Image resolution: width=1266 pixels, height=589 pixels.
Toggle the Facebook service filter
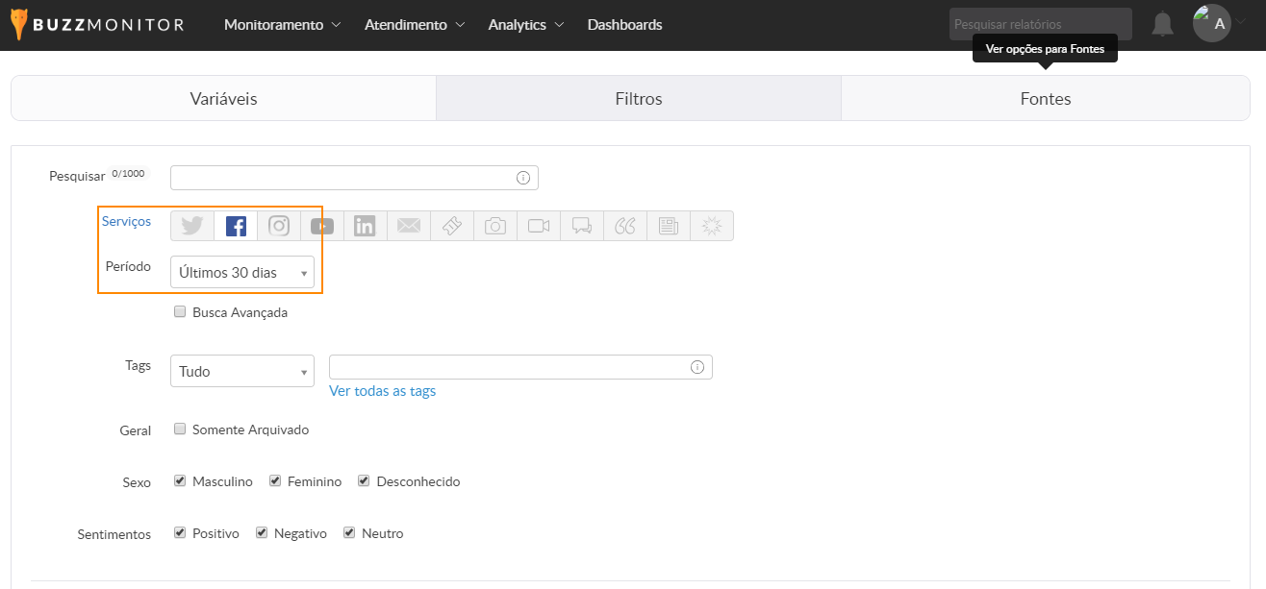236,226
